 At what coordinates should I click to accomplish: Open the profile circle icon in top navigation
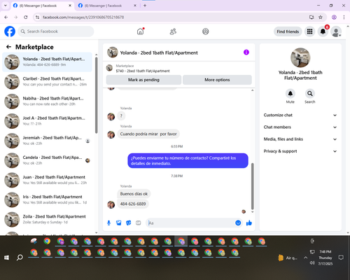tap(205, 31)
